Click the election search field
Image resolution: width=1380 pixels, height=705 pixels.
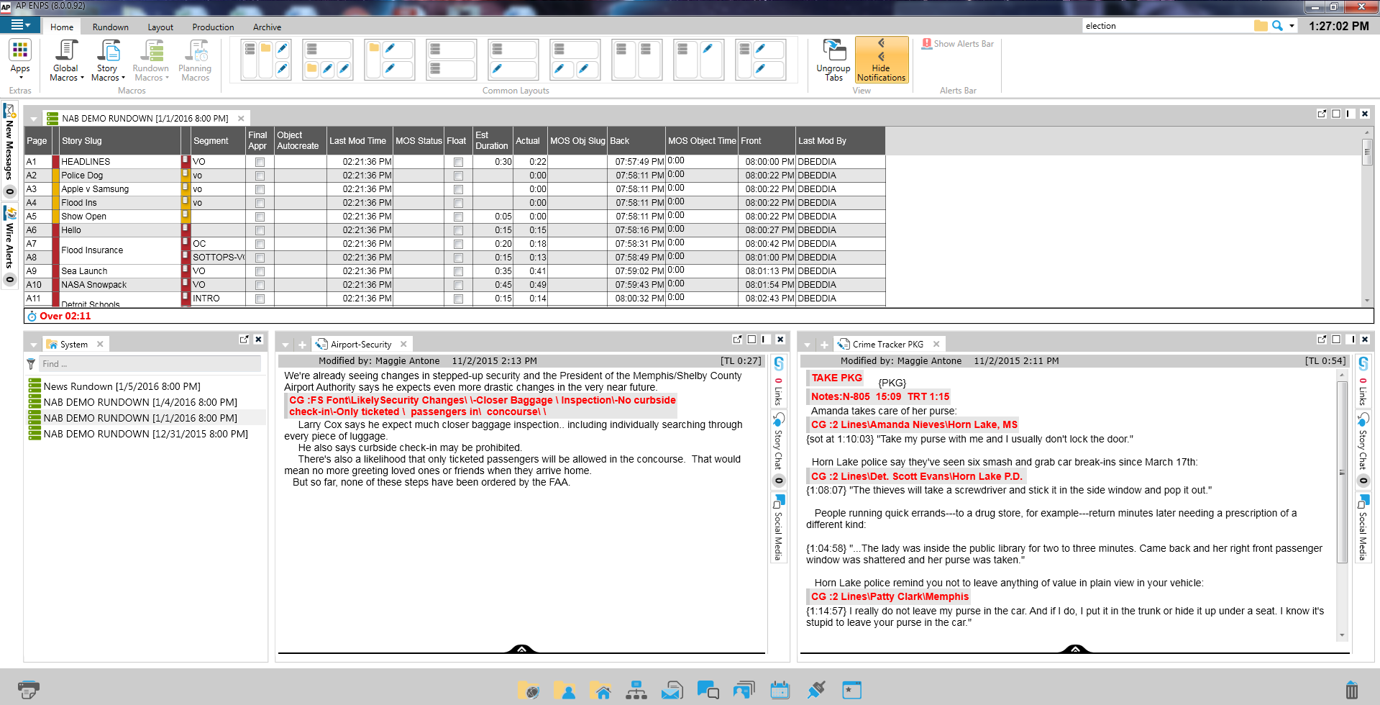tap(1166, 26)
